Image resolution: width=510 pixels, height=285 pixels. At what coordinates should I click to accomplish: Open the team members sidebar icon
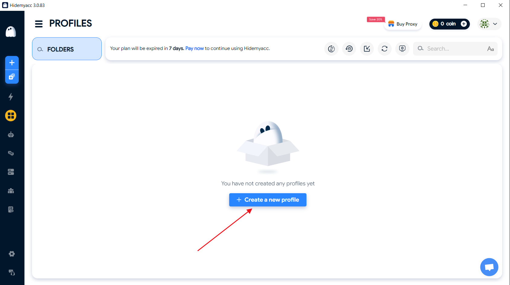11,191
